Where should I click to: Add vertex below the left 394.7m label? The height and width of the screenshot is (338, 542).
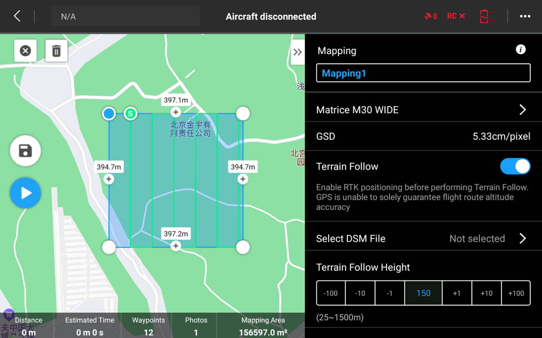(109, 179)
